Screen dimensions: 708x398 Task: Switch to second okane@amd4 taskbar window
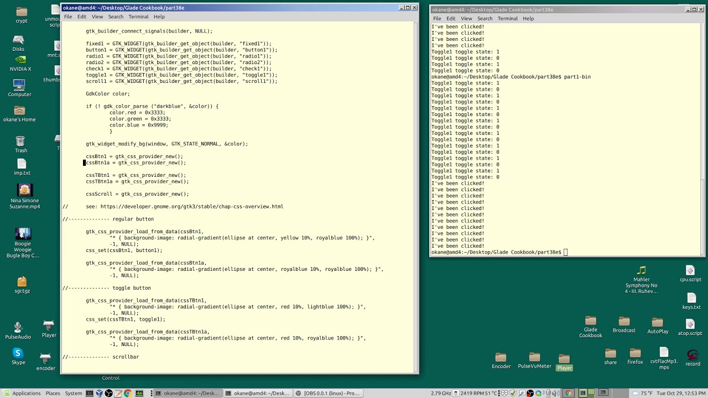pyautogui.click(x=257, y=393)
